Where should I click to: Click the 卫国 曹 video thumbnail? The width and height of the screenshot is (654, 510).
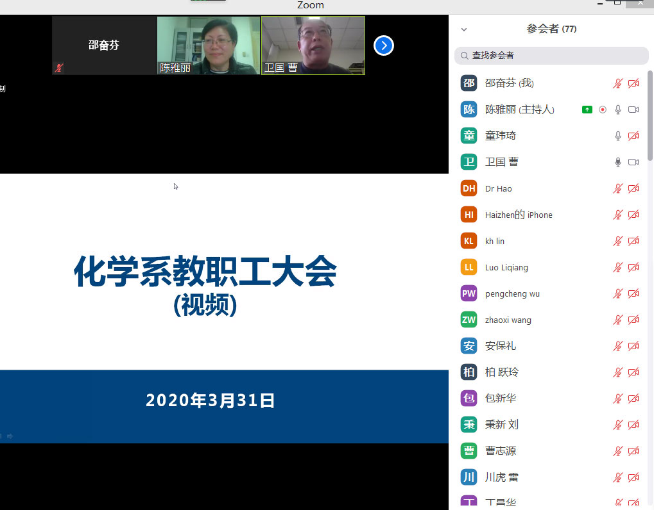point(313,45)
